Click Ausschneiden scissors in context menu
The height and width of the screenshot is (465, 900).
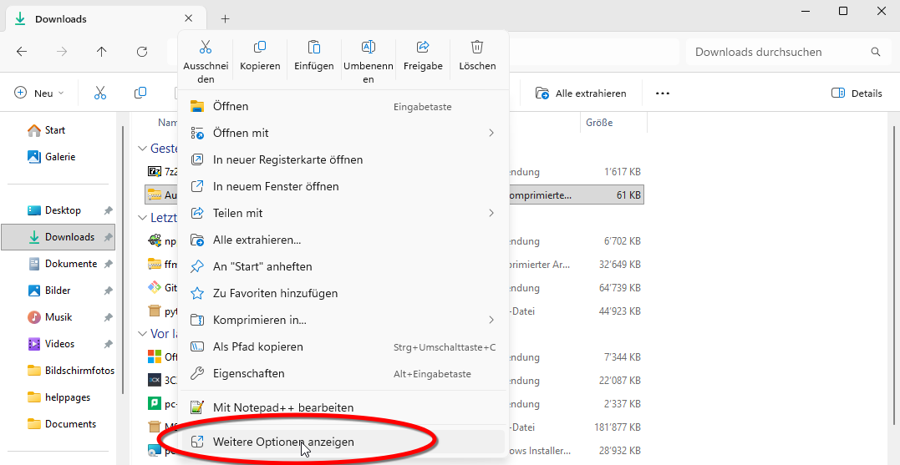pos(206,47)
